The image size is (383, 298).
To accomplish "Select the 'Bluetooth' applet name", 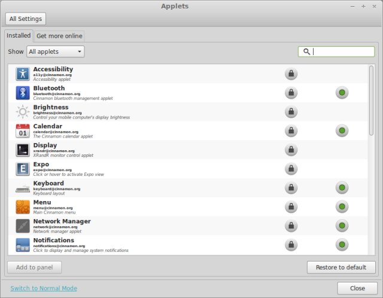I will point(49,88).
